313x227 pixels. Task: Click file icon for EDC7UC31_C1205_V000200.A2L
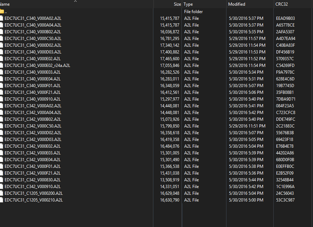pyautogui.click(x=2, y=193)
